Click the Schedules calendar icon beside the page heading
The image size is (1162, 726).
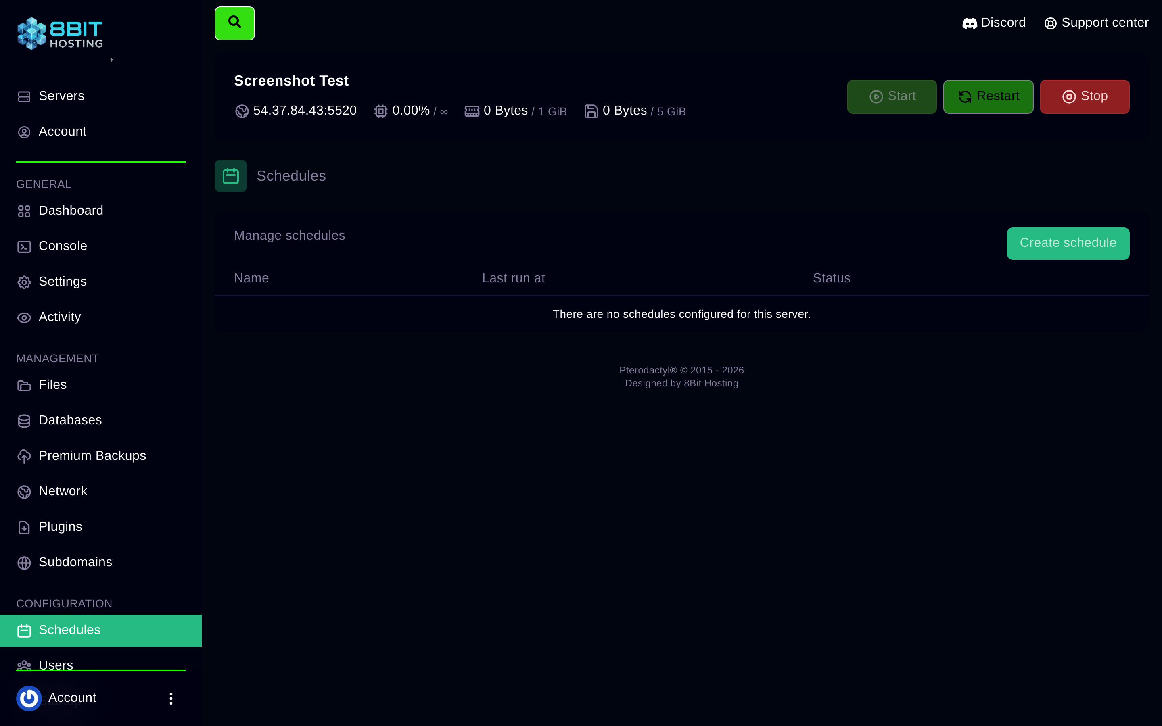tap(230, 176)
